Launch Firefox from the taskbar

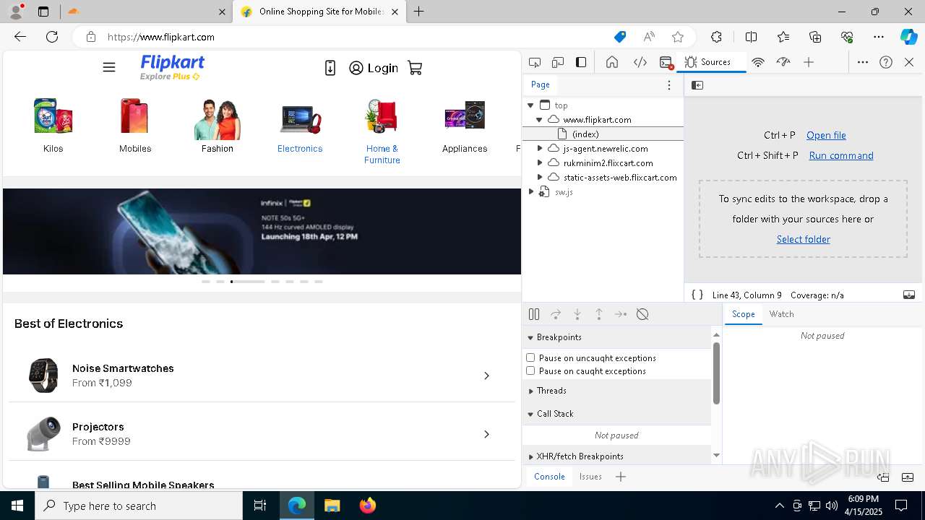(367, 506)
